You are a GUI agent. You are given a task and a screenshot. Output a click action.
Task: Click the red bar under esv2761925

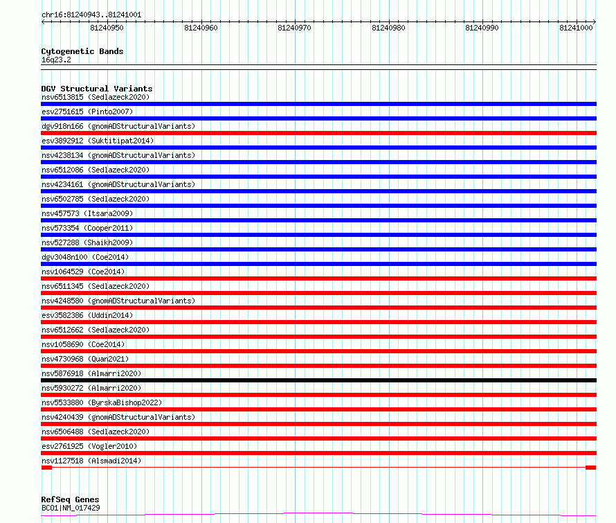(x=318, y=453)
